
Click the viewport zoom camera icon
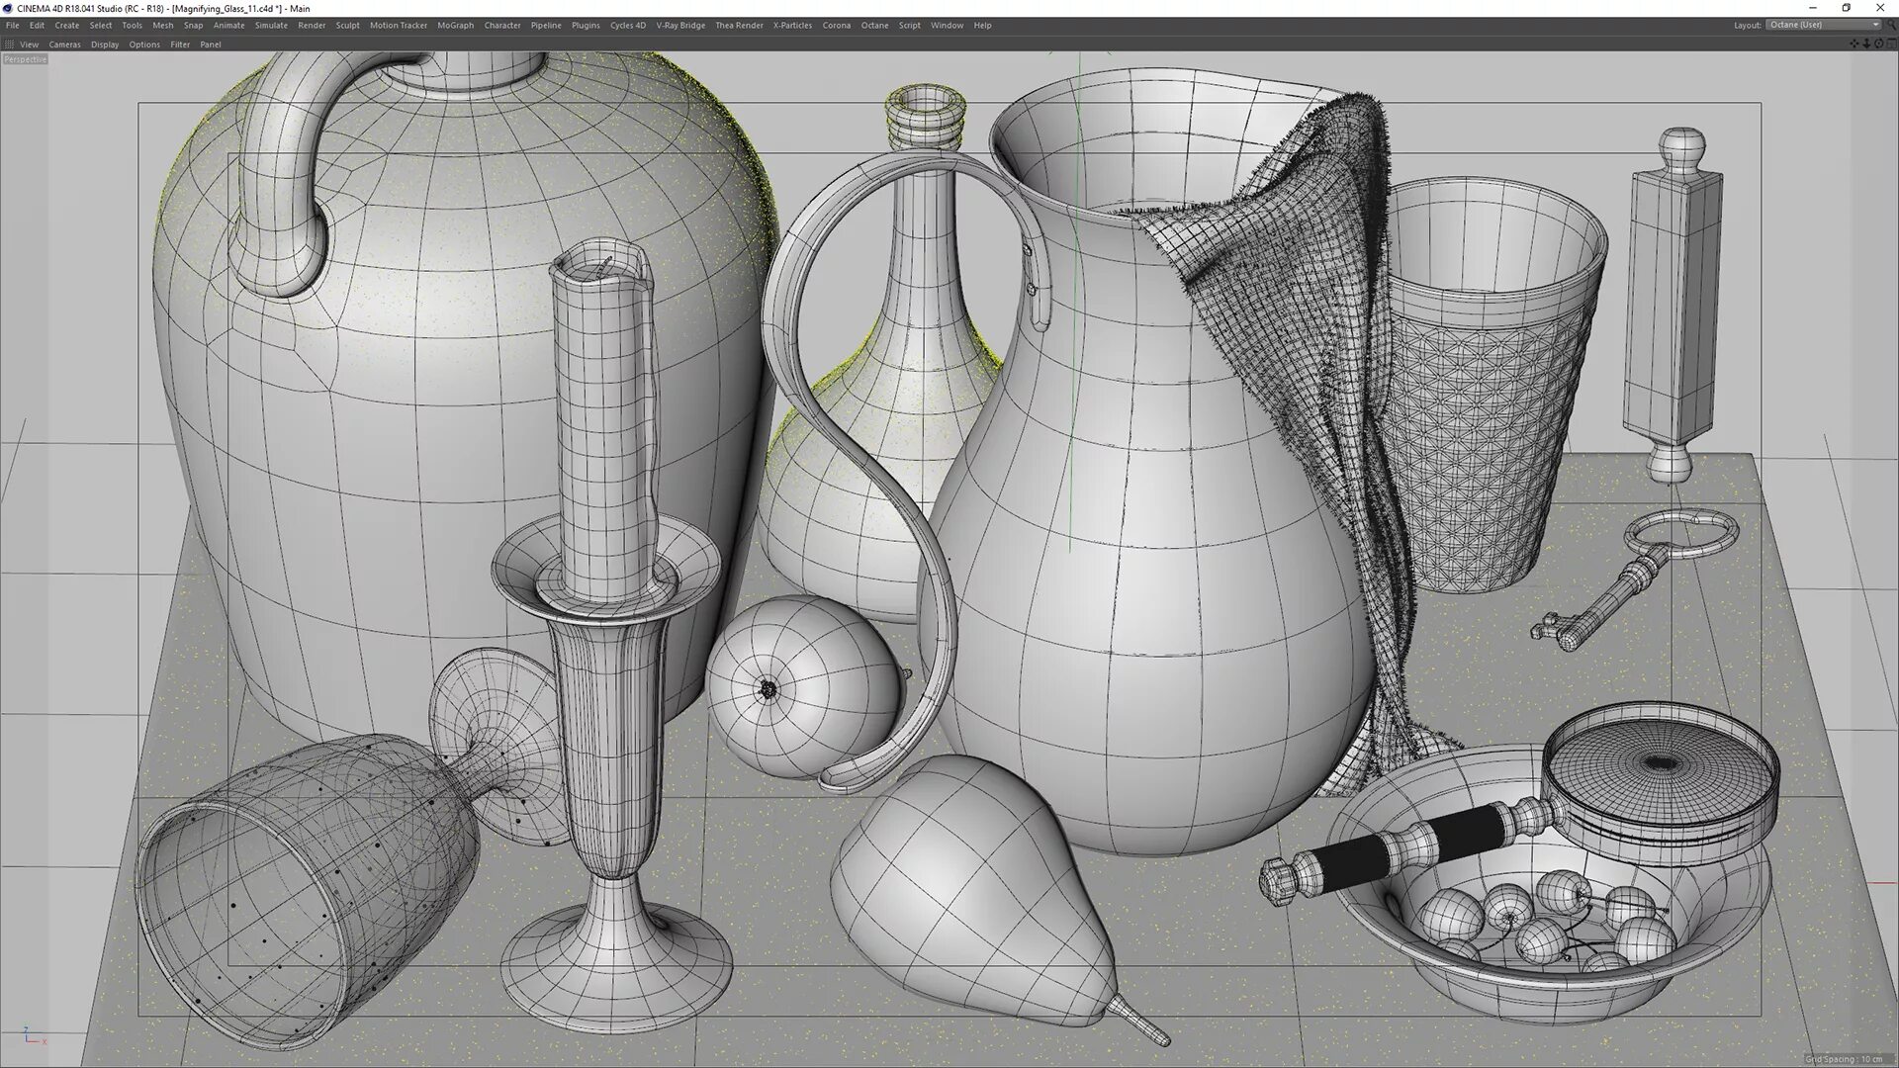(1866, 44)
